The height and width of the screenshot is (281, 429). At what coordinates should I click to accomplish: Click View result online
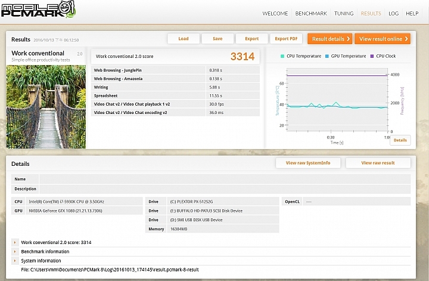(383, 39)
